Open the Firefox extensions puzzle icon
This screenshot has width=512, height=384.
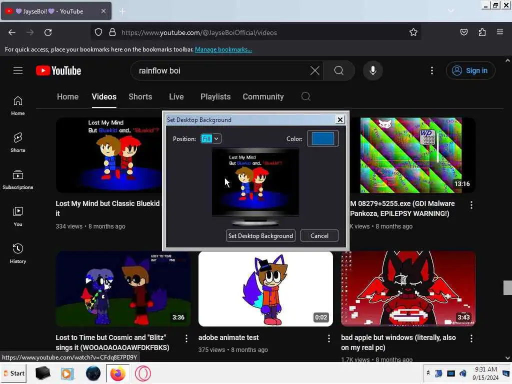482,32
